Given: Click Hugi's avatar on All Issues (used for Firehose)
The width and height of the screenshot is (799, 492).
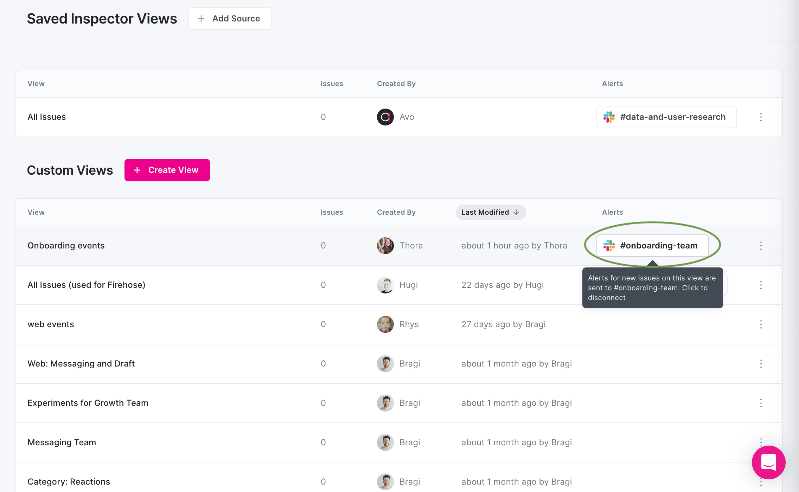Looking at the screenshot, I should coord(385,285).
